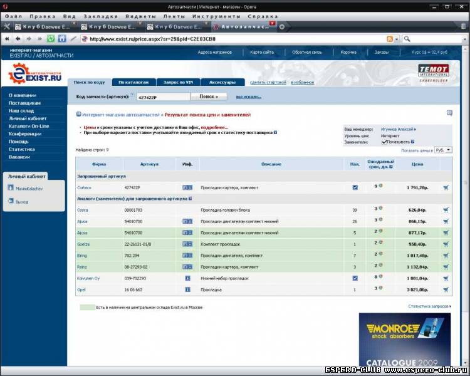Screen dimensions: 470x376
Task: Click the print icon at page right
Action: pyautogui.click(x=449, y=113)
